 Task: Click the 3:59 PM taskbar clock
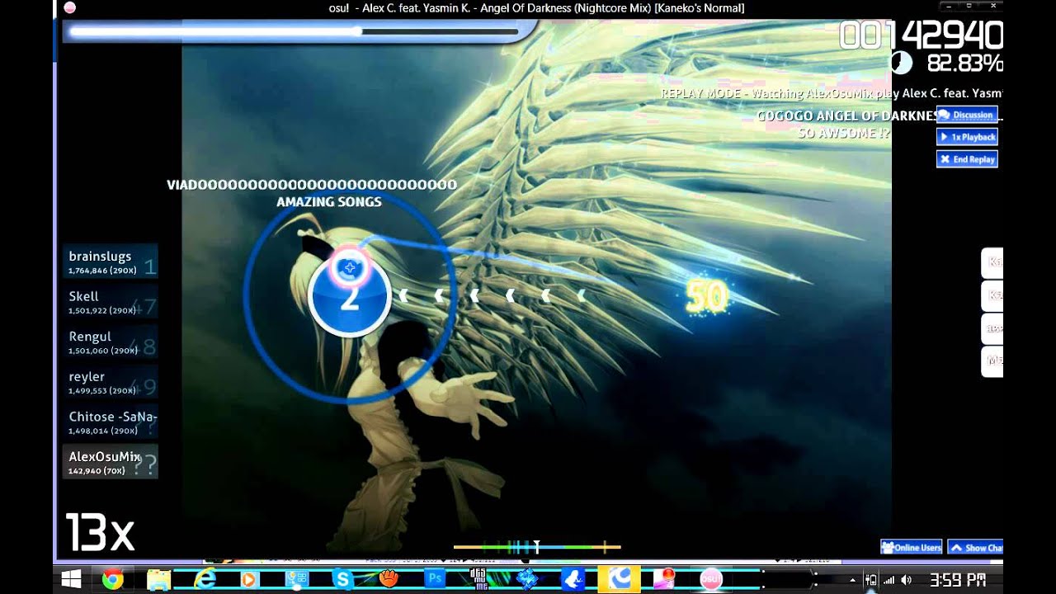pos(957,580)
